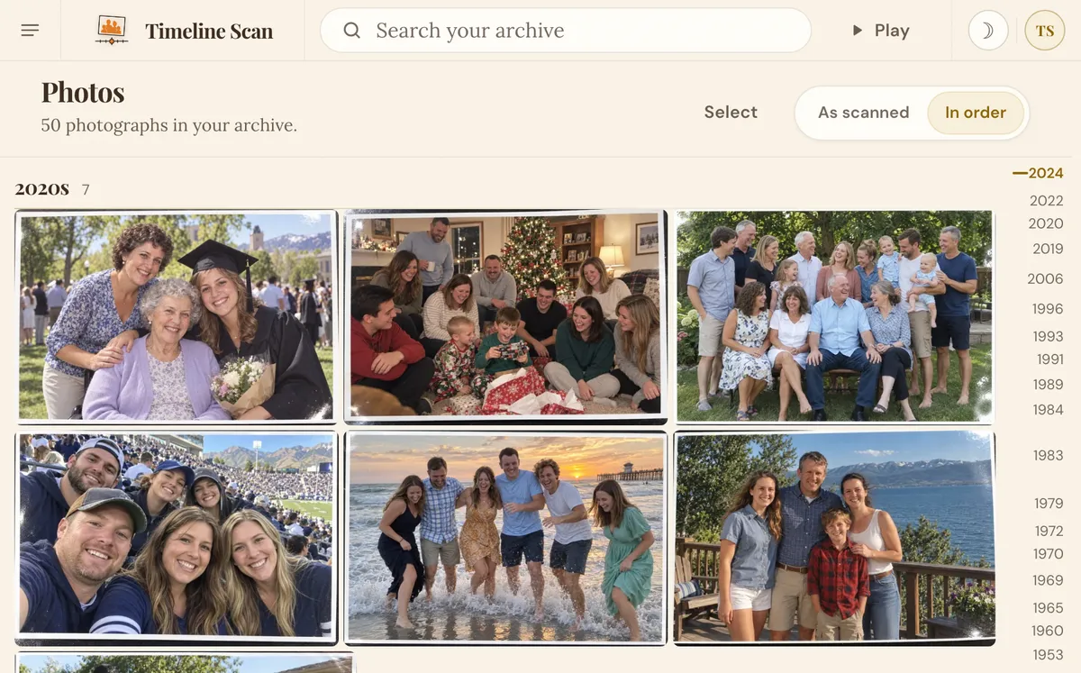The width and height of the screenshot is (1081, 673).
Task: Click the search magnifier icon
Action: (352, 31)
